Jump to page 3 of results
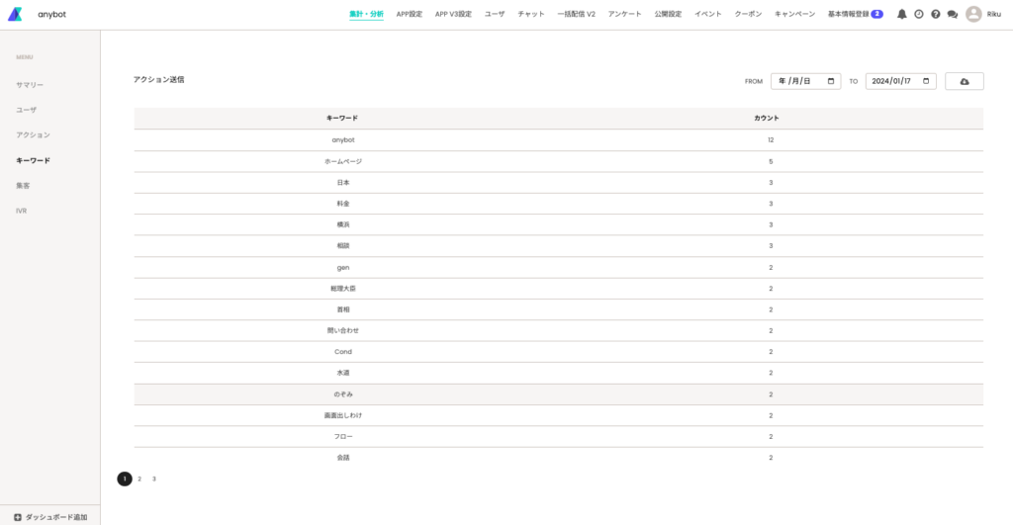The image size is (1013, 525). tap(154, 479)
